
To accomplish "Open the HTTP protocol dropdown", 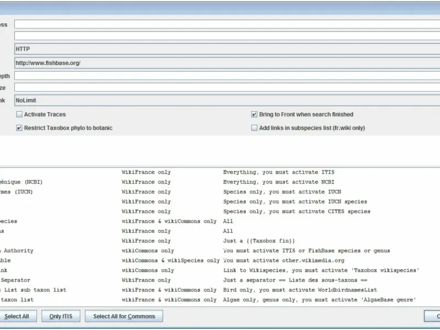I will pyautogui.click(x=227, y=49).
